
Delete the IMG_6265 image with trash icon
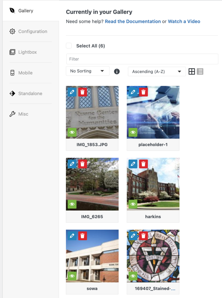83,164
